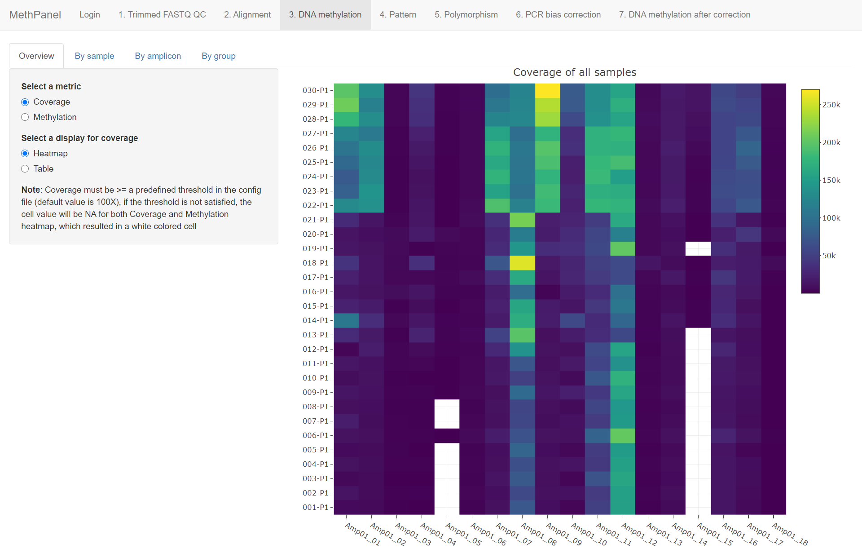Screen dimensions: 862x553
Task: Click the yellow heatmap cell in row 018-P1
Action: (x=522, y=263)
